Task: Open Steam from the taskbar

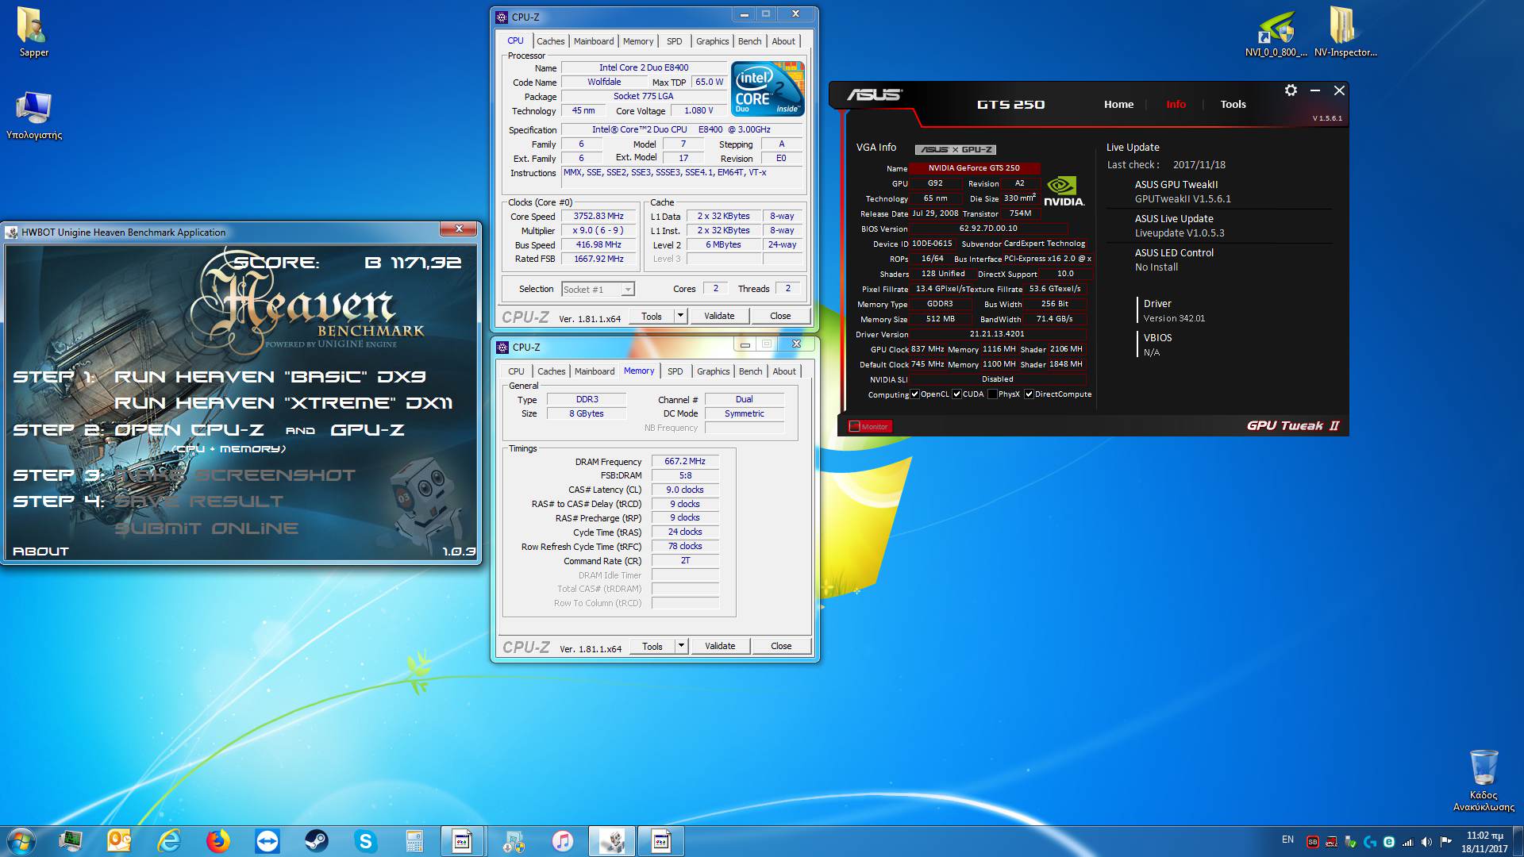Action: (x=316, y=841)
